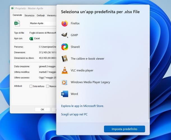Select the calibre e-book viewer icon
Viewport: 171px width, 140px height.
(65, 59)
